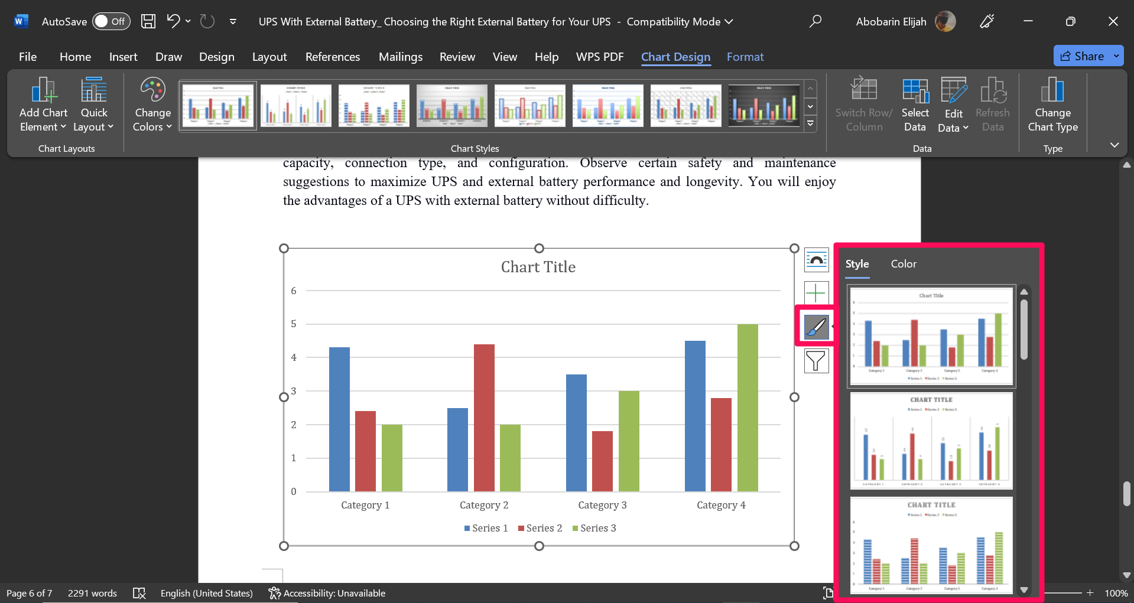Viewport: 1134px width, 603px height.
Task: Switch to the Color tab in style panel
Action: click(x=904, y=264)
